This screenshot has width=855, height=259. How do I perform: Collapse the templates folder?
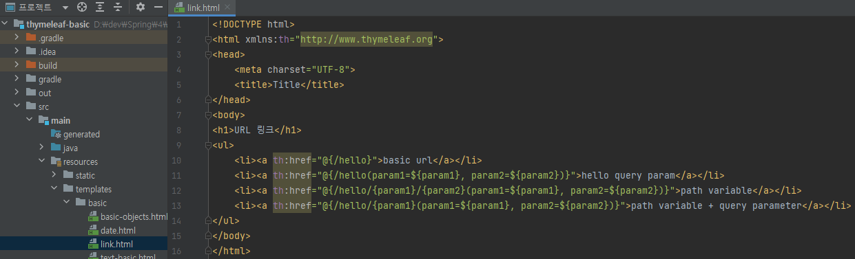tap(54, 189)
